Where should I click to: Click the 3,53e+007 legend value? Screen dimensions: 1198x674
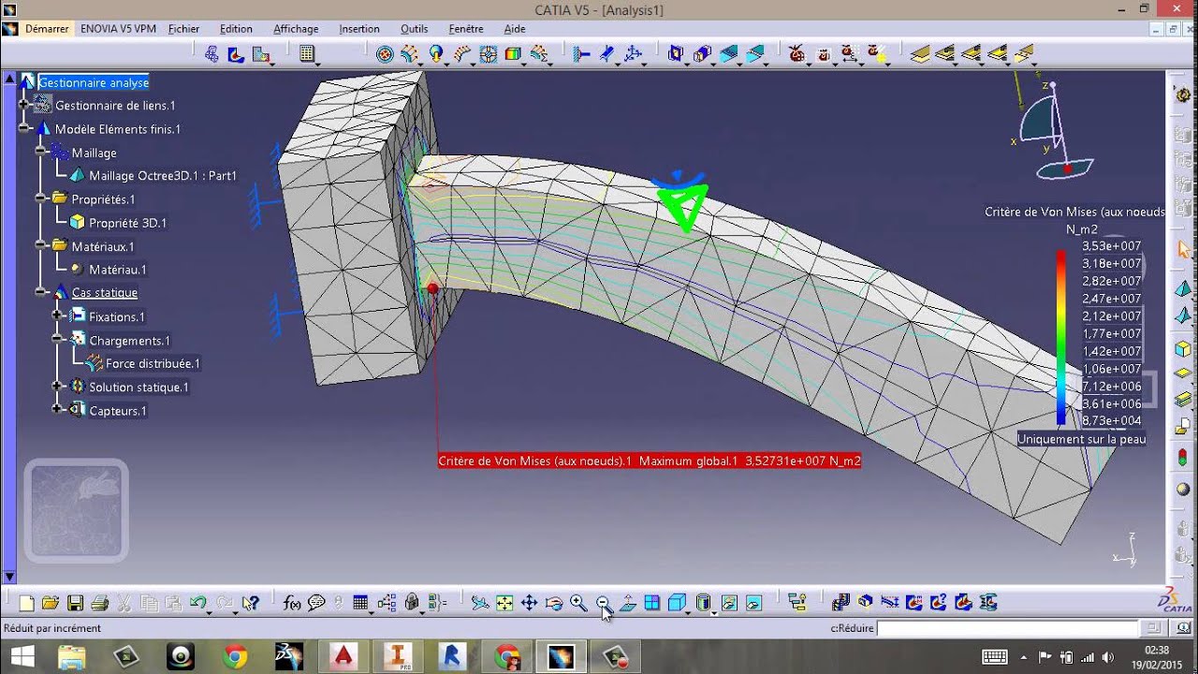[x=1111, y=246]
